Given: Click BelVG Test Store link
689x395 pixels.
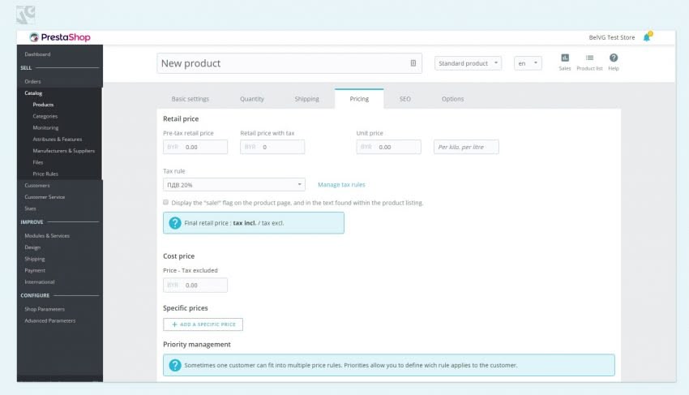Looking at the screenshot, I should [x=612, y=37].
